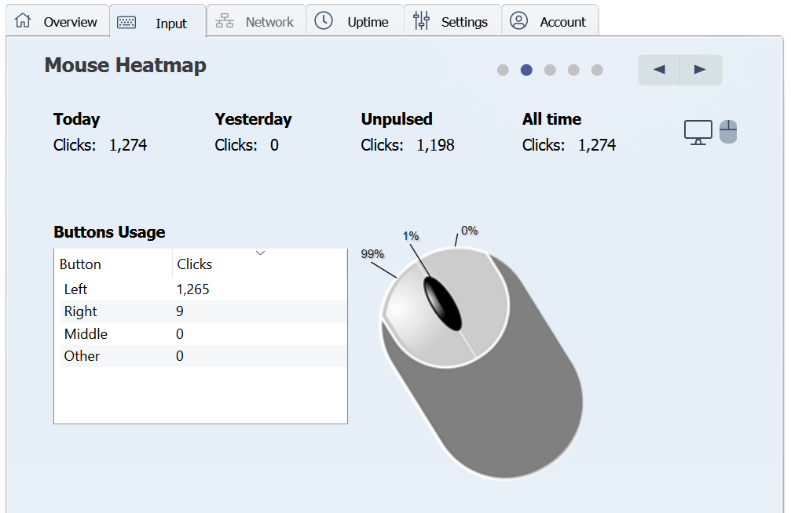Click the user profile icon on Account
Image resolution: width=791 pixels, height=513 pixels.
pos(518,20)
